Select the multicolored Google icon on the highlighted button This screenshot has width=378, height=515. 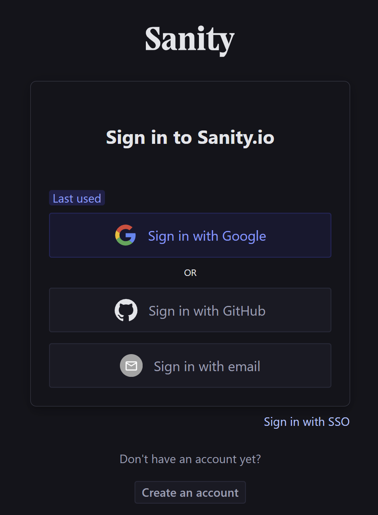[126, 235]
